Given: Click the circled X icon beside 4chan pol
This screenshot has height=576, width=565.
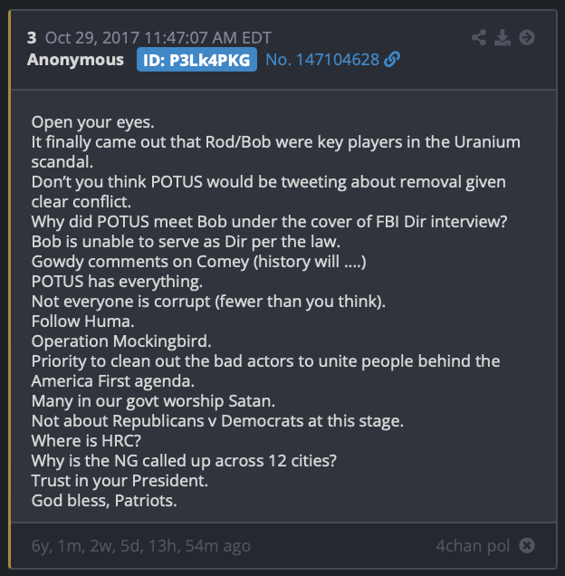Looking at the screenshot, I should click(x=527, y=545).
